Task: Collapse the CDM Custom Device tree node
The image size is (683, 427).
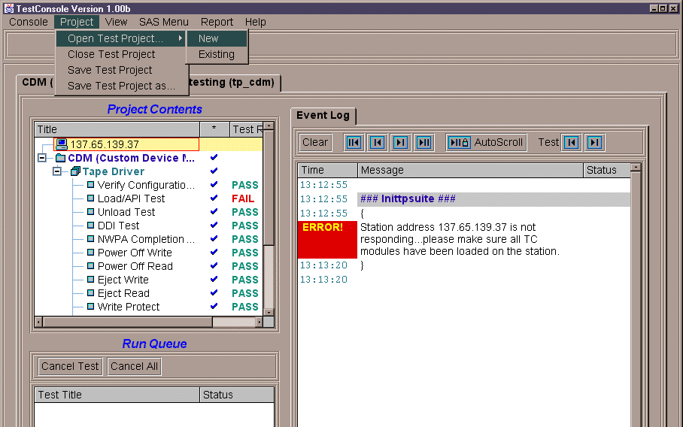Action: click(42, 158)
